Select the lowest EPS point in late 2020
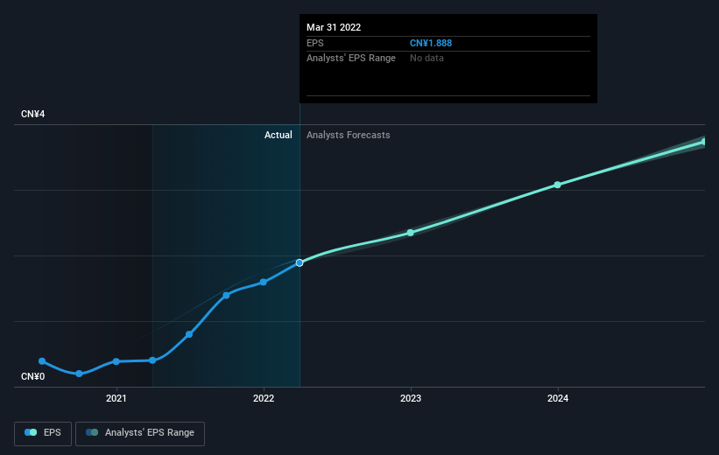Screen dimensions: 719x455 (x=79, y=374)
